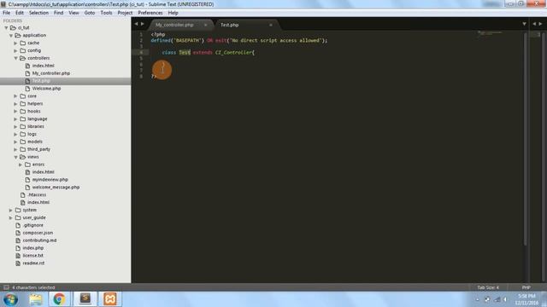Select Test.php in the sidebar

point(41,81)
